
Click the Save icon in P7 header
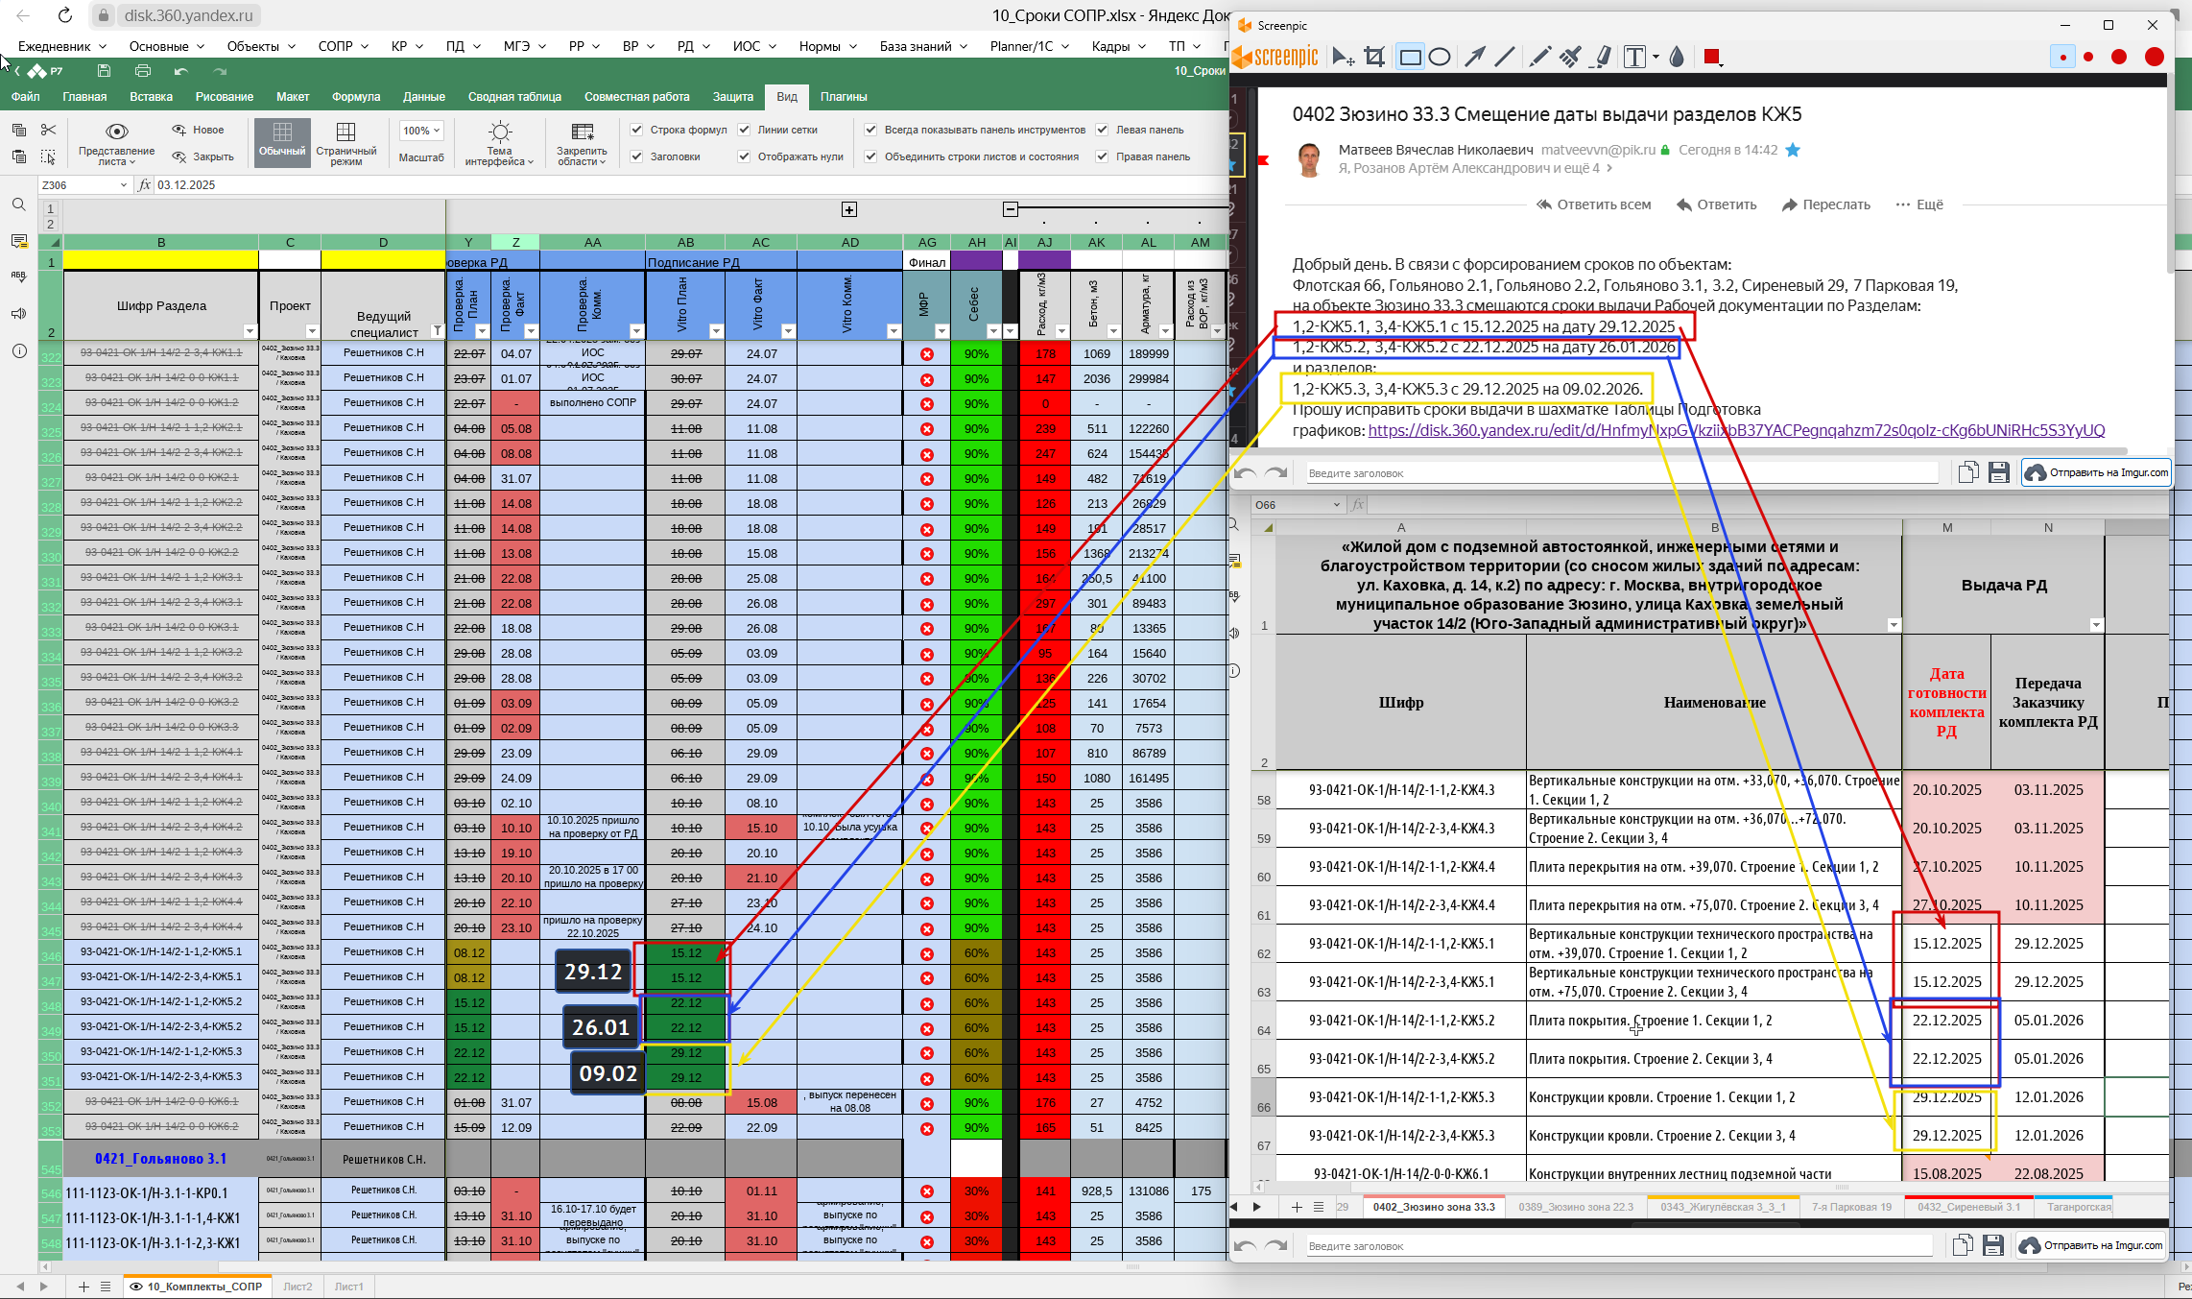[x=104, y=71]
